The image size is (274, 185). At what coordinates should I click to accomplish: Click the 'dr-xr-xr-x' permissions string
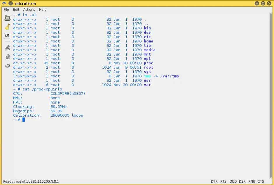coord(25,63)
